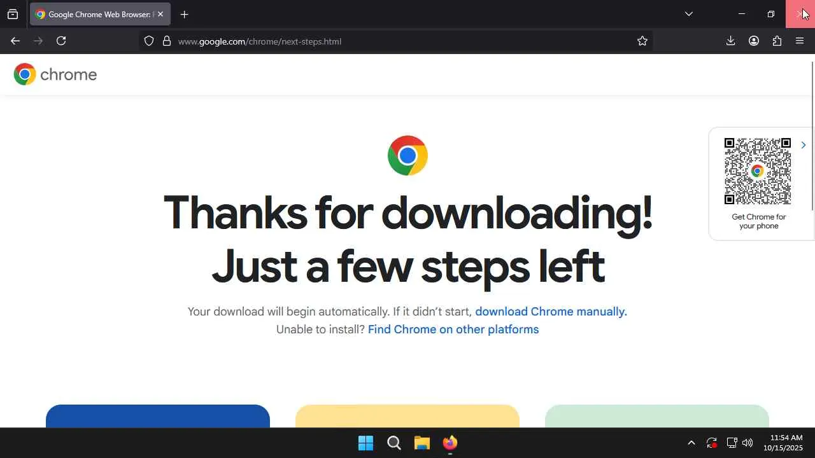Click the large Chrome logo above heading
The image size is (815, 458).
click(407, 155)
